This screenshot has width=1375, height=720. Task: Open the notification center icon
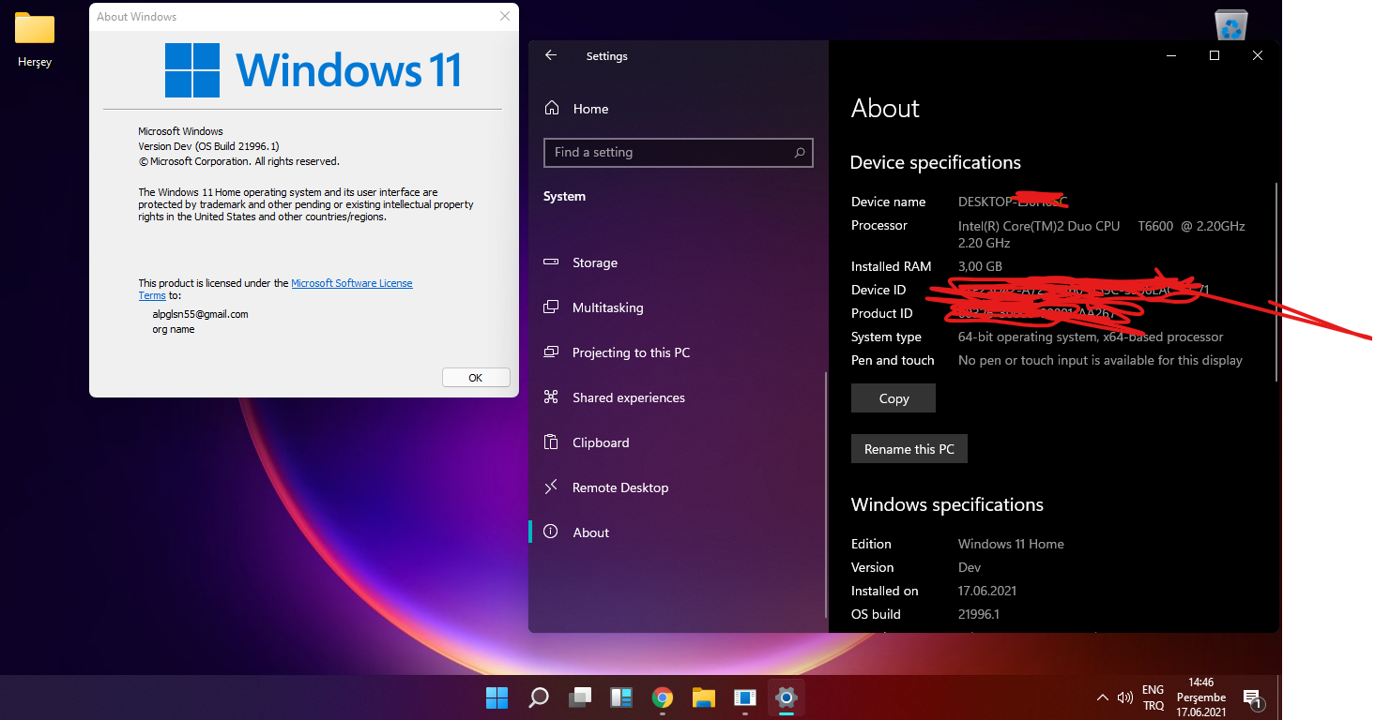pyautogui.click(x=1253, y=697)
